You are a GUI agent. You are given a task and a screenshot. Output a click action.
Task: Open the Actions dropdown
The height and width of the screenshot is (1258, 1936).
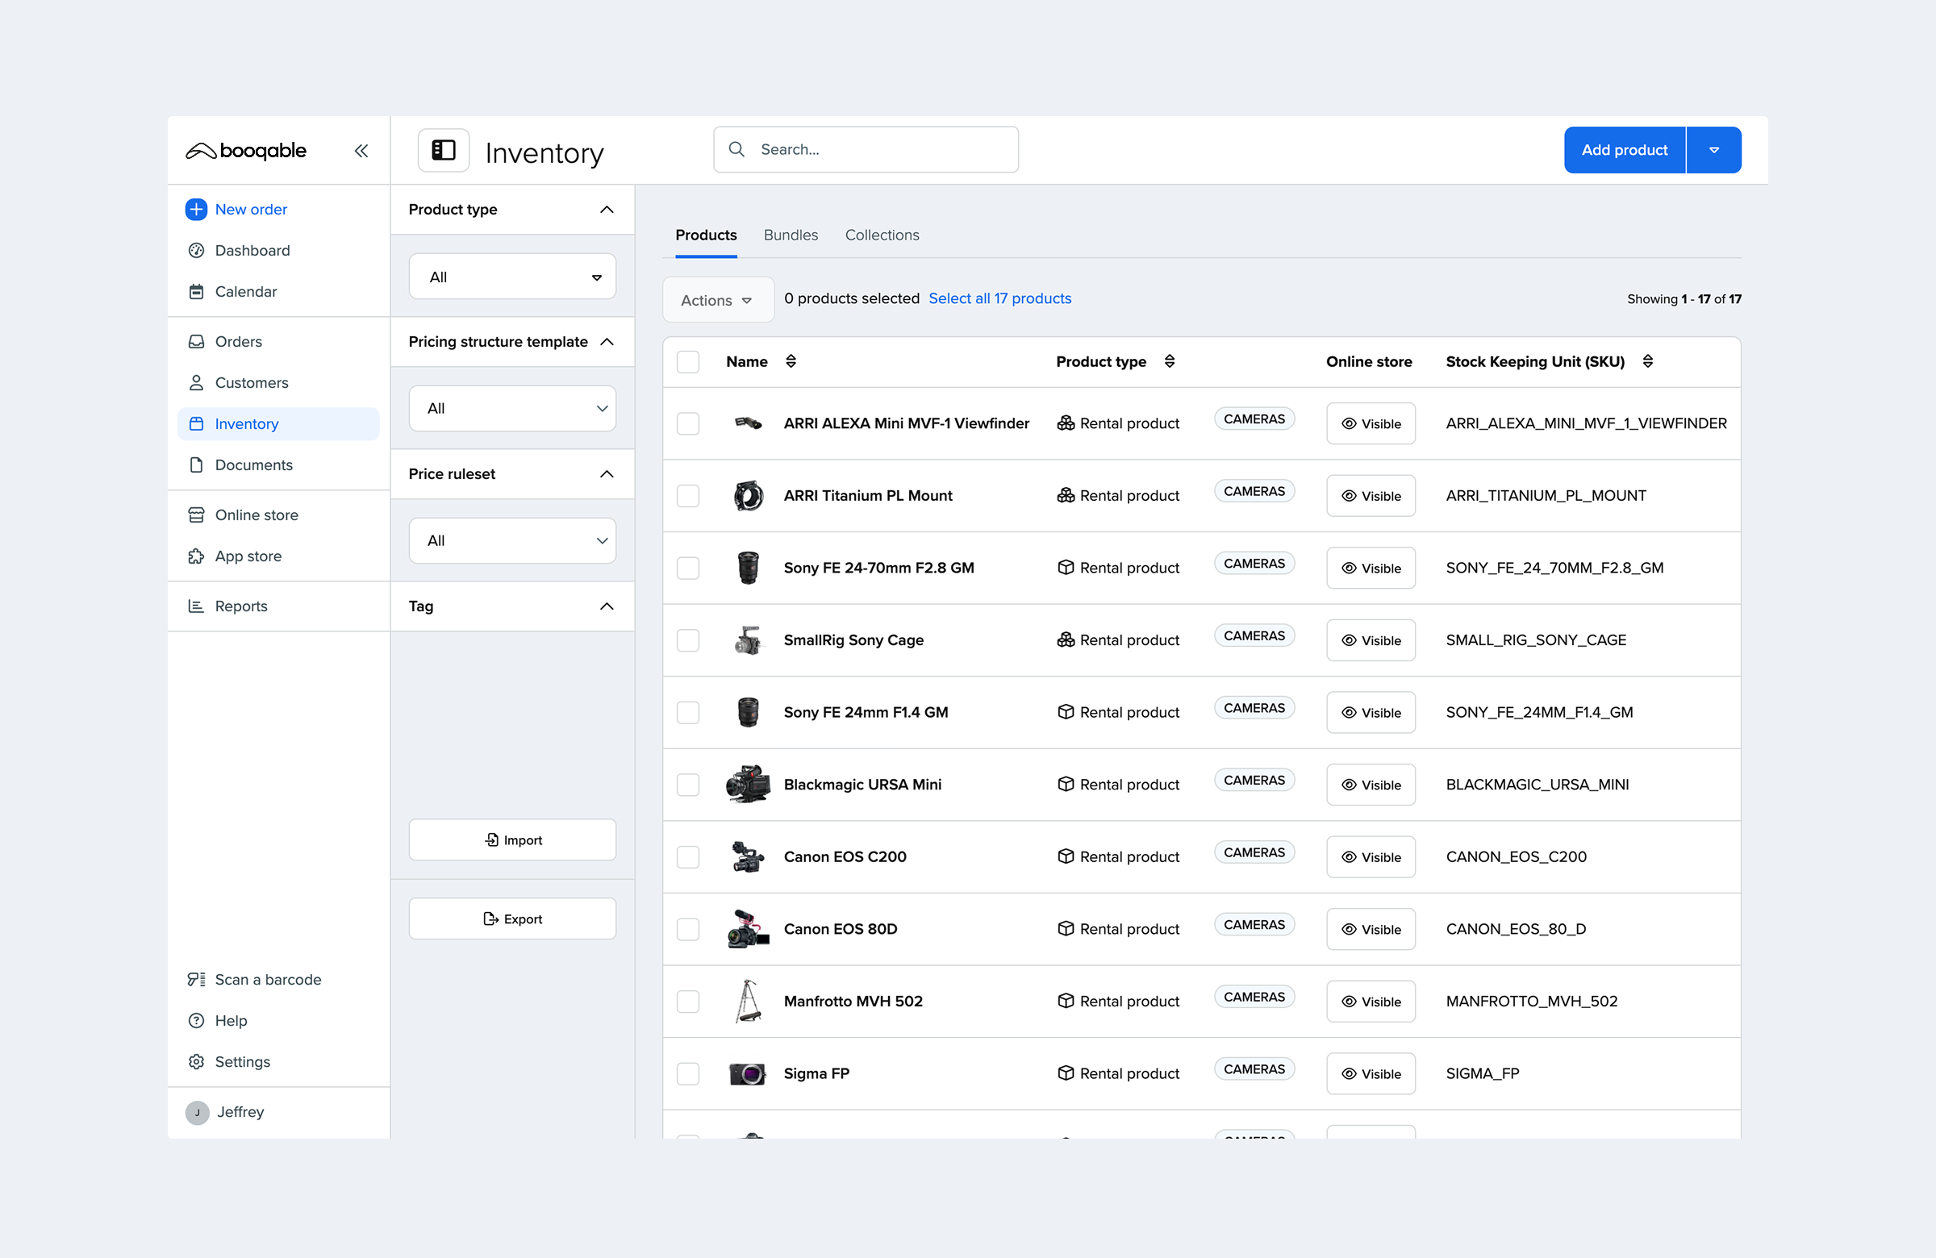[x=716, y=300]
